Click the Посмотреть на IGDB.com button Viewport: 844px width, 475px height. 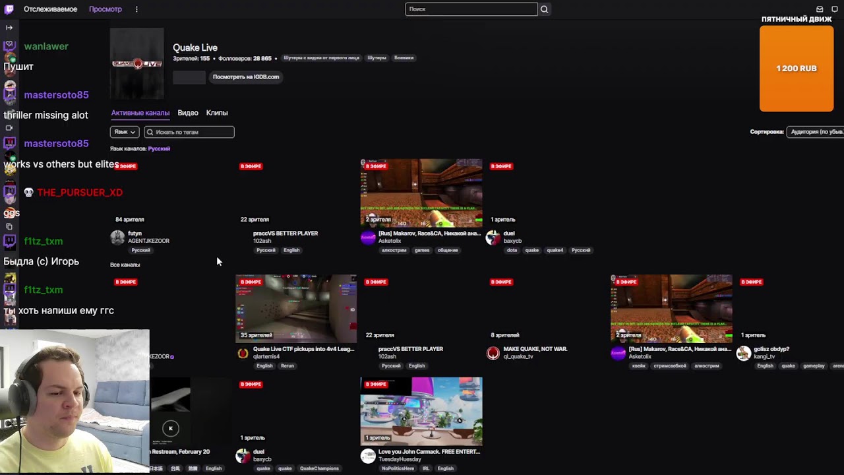(x=246, y=77)
